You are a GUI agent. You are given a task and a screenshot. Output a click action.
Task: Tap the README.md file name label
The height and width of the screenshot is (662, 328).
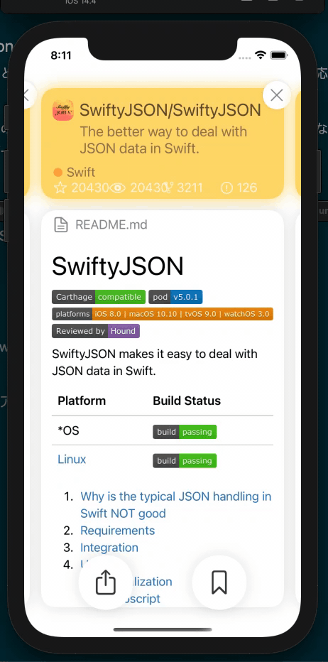point(111,224)
